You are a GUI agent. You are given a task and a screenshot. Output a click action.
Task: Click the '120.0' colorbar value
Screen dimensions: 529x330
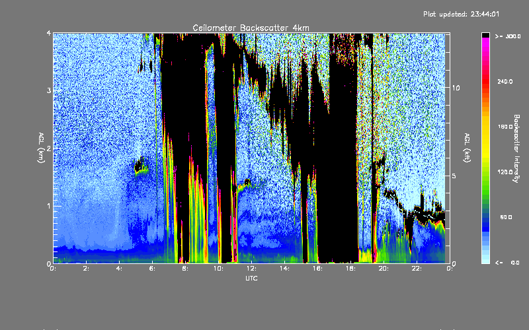click(x=505, y=172)
